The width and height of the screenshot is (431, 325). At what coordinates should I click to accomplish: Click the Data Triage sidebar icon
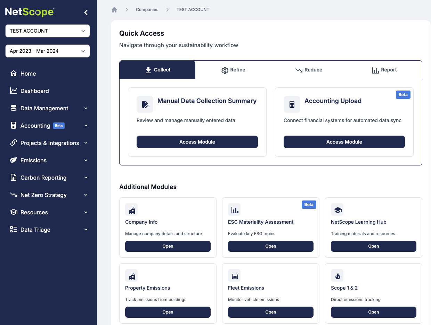click(14, 230)
